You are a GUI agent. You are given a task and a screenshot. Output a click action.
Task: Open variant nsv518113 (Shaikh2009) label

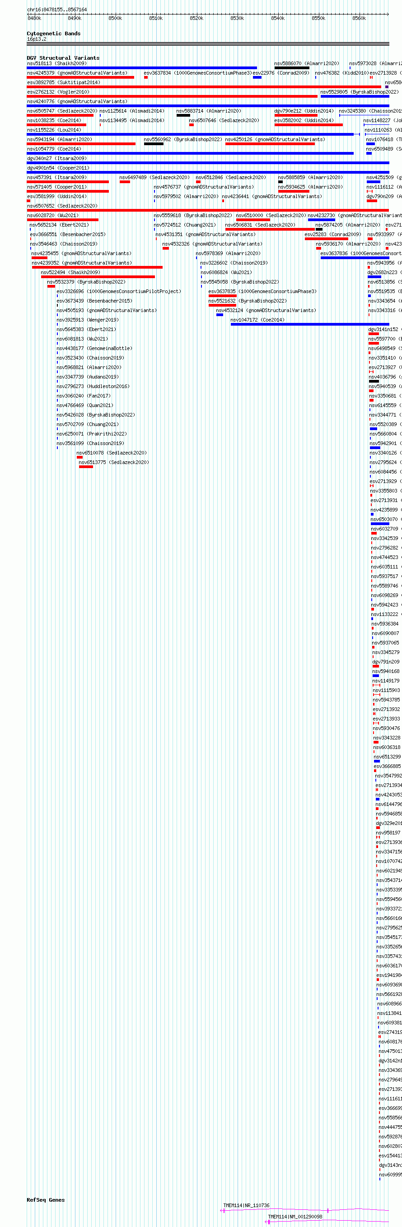(57, 63)
